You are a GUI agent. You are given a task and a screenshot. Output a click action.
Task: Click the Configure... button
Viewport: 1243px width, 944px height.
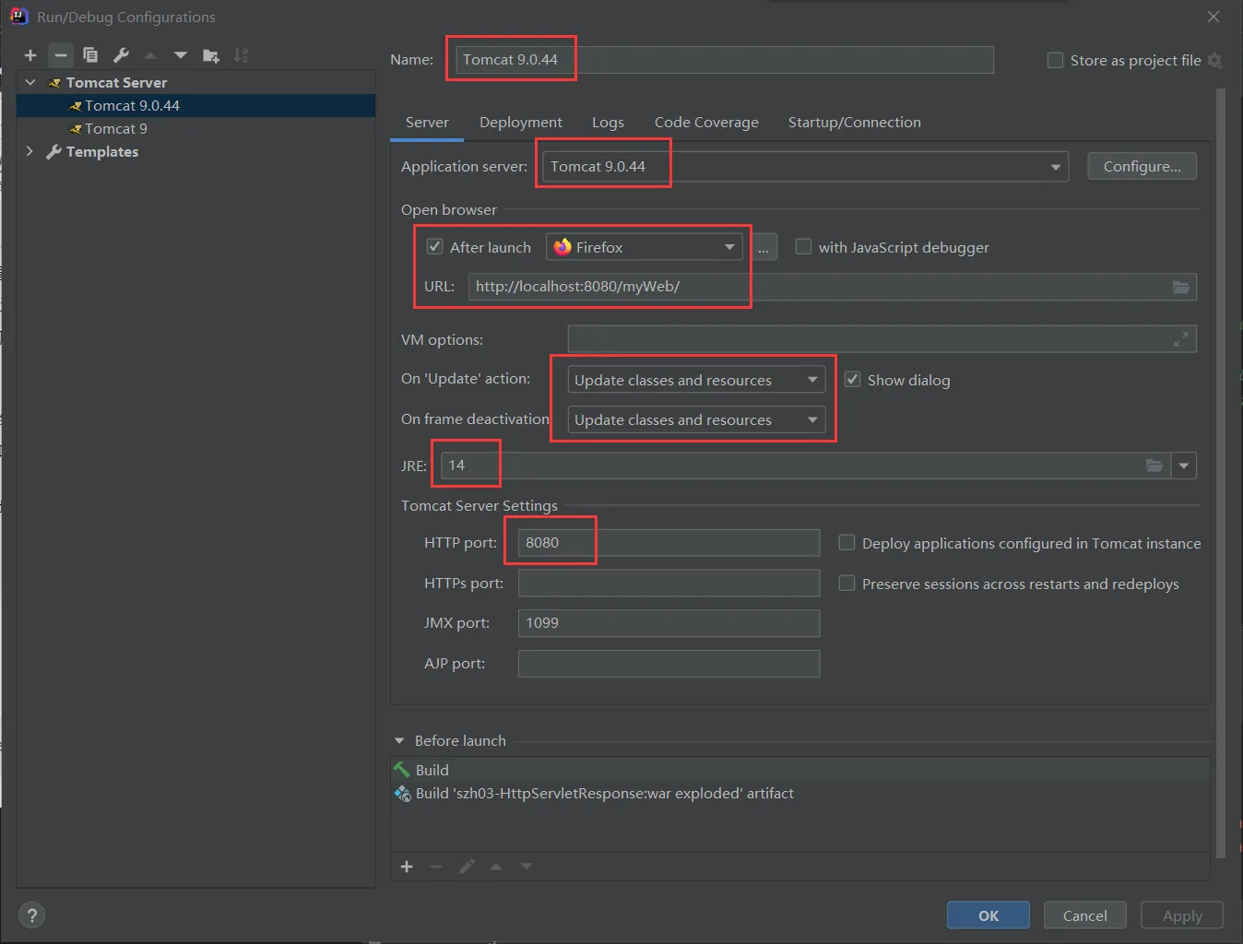pos(1142,167)
